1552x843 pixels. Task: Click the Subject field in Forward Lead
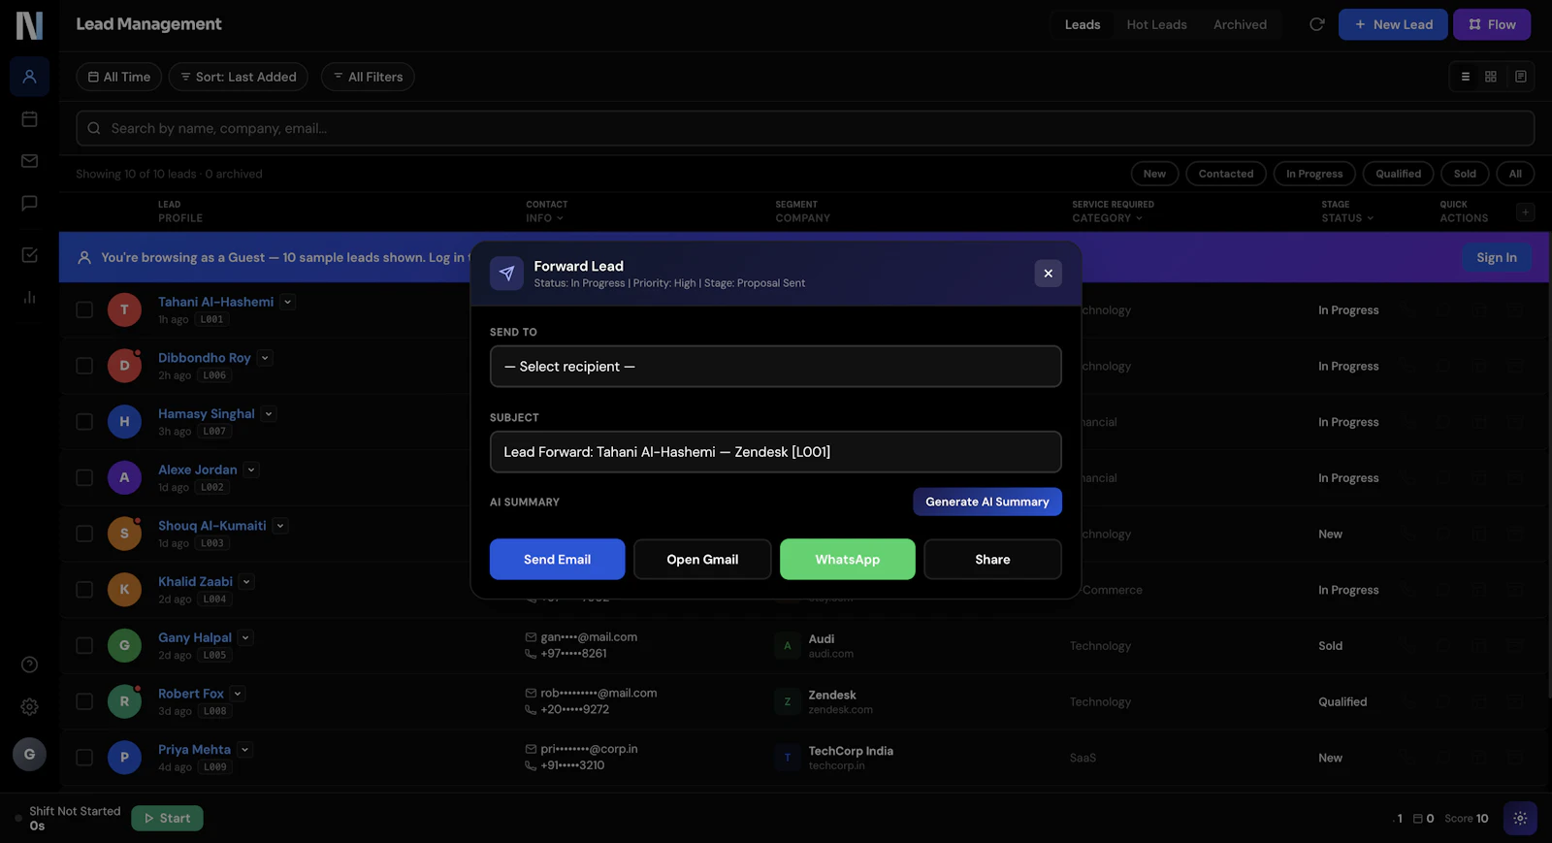click(x=775, y=452)
